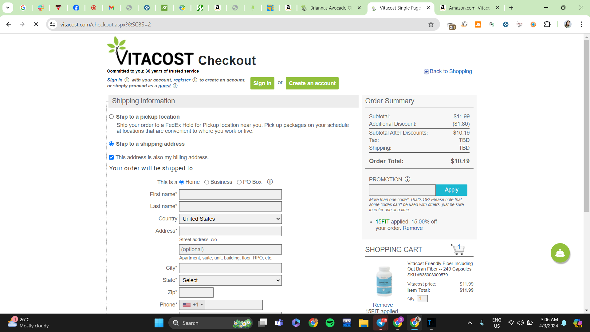The height and width of the screenshot is (332, 590).
Task: Open a new browser tab
Action: tap(511, 8)
